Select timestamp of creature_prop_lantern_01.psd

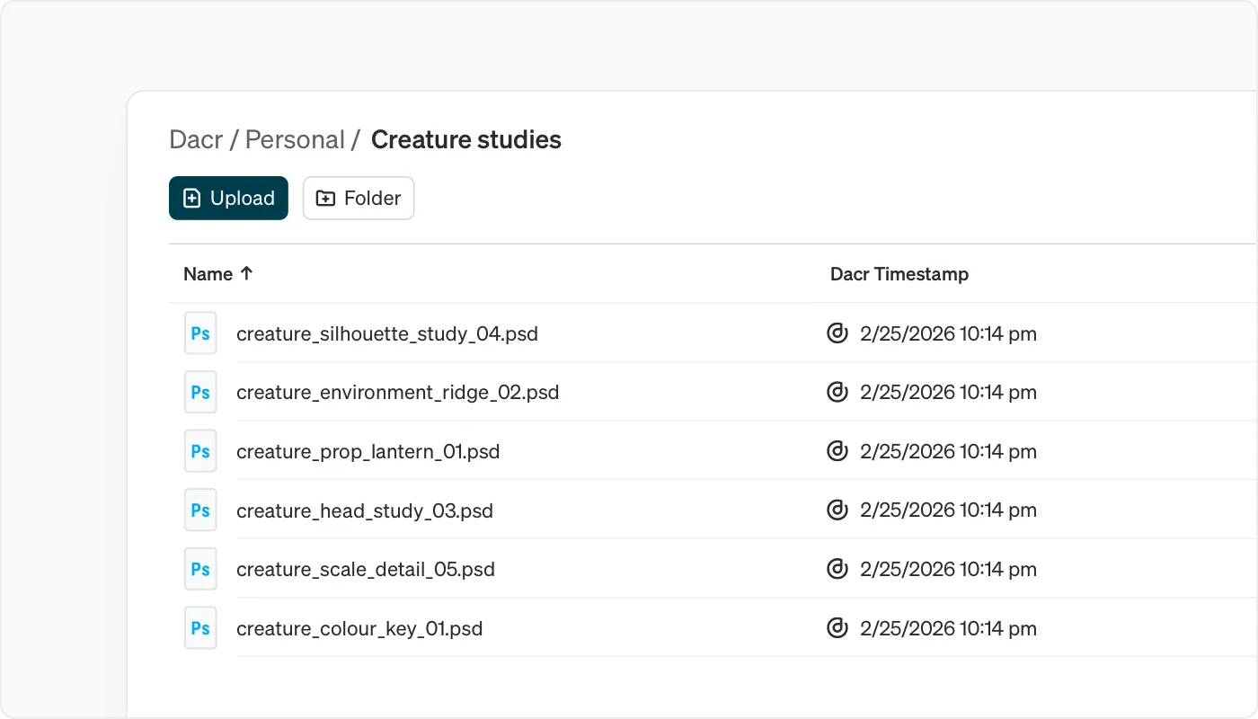click(948, 452)
